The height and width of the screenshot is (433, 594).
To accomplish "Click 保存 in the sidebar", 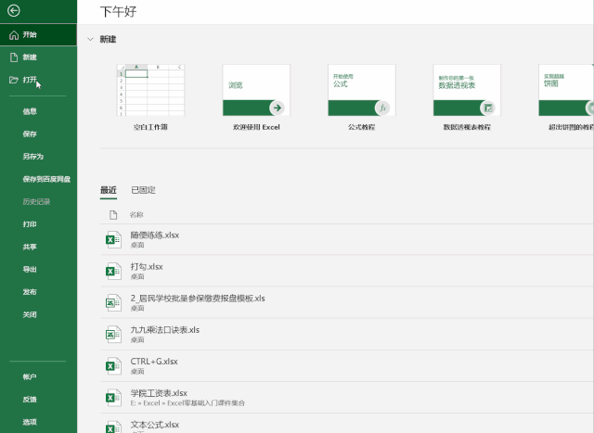I will [38, 134].
